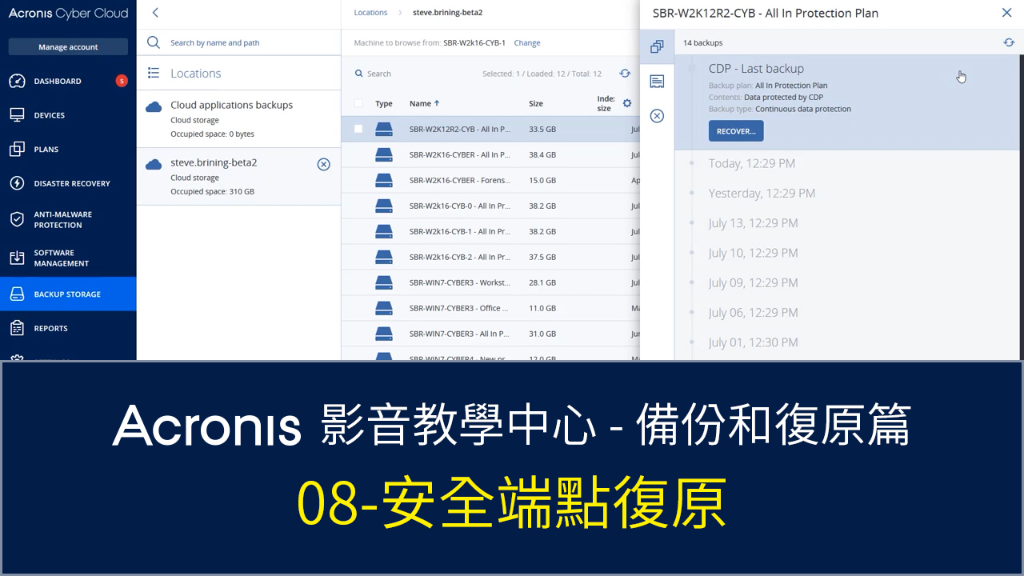The image size is (1024, 576).
Task: Toggle the select-all checkbox in table header
Action: [358, 103]
